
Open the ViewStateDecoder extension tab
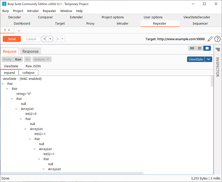coord(197,17)
